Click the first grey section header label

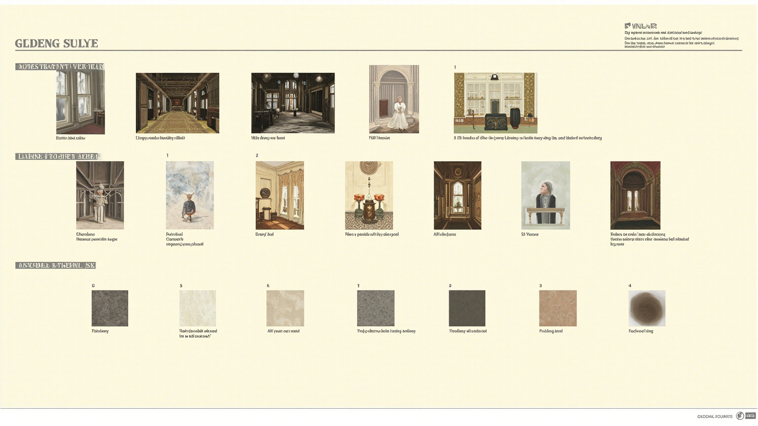click(x=60, y=67)
